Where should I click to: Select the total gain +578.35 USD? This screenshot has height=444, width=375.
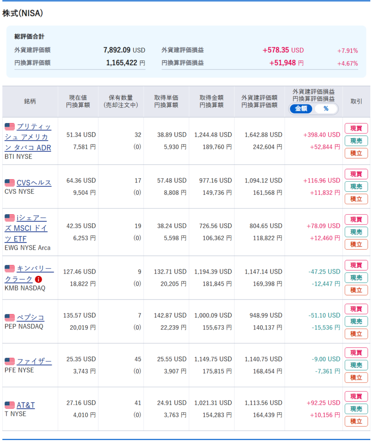(x=283, y=50)
